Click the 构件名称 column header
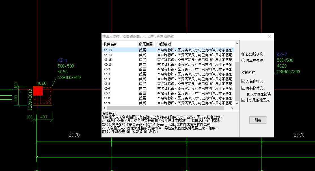This screenshot has height=171, width=315. point(120,44)
